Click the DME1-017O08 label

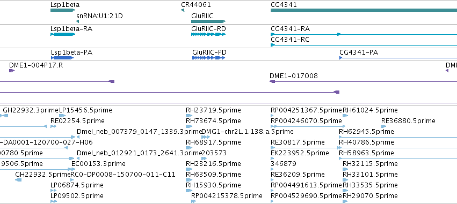click(294, 76)
